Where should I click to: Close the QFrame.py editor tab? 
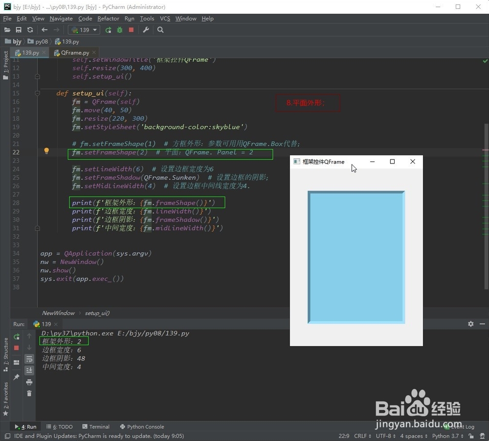click(x=94, y=52)
